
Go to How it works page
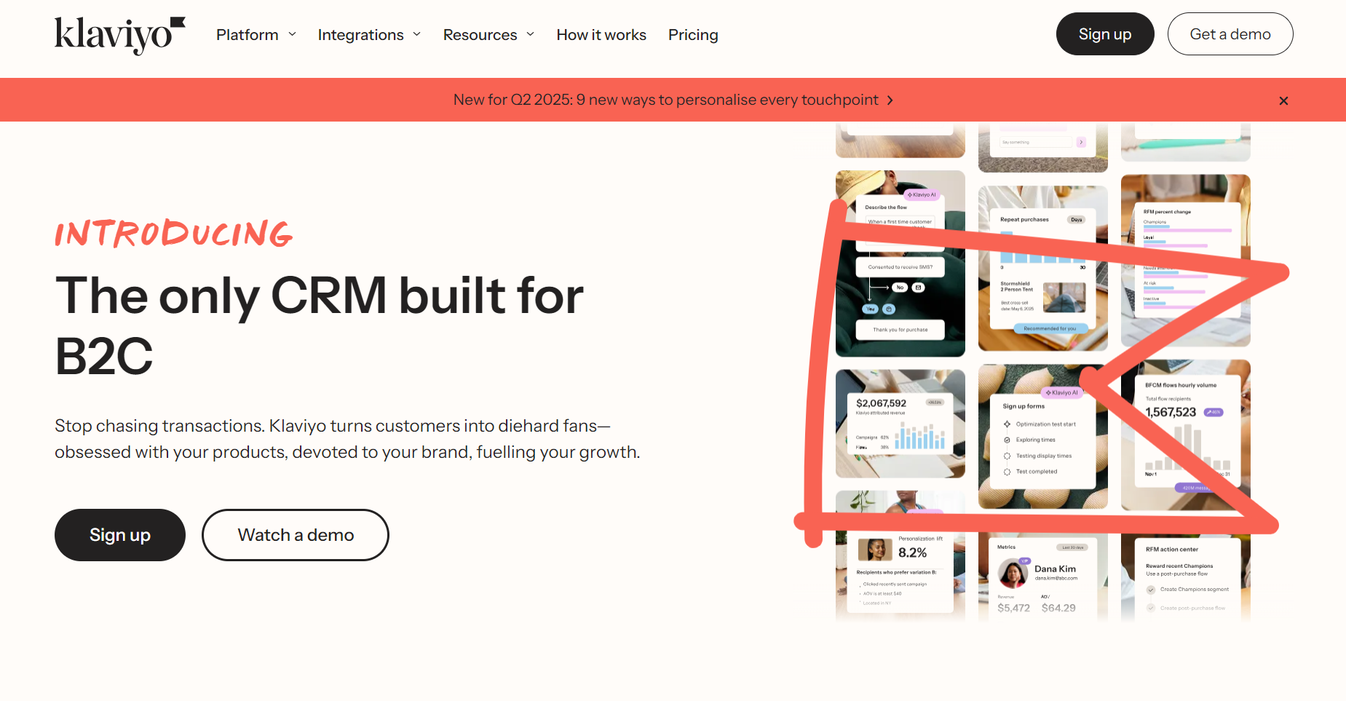[601, 35]
